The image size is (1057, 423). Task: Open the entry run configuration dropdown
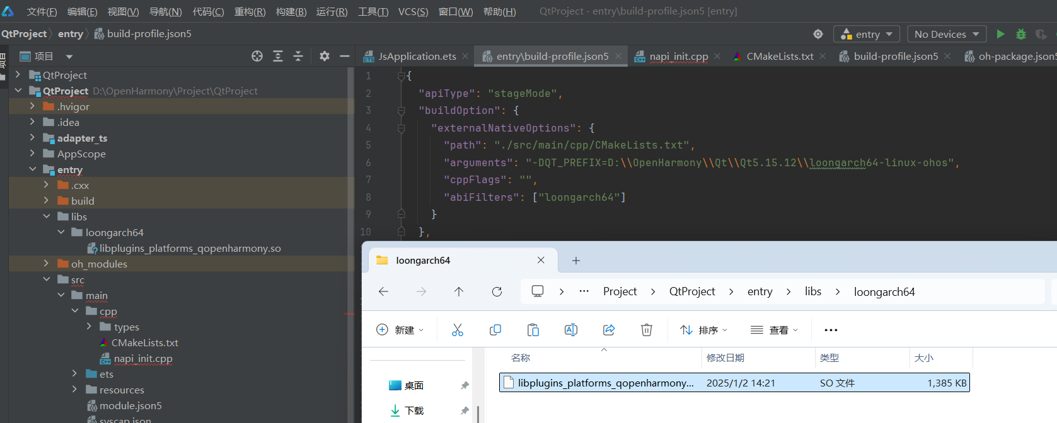point(866,34)
